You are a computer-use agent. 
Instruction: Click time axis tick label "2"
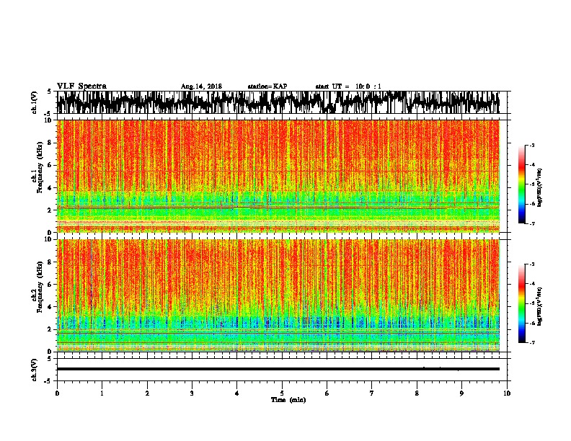[x=147, y=393]
